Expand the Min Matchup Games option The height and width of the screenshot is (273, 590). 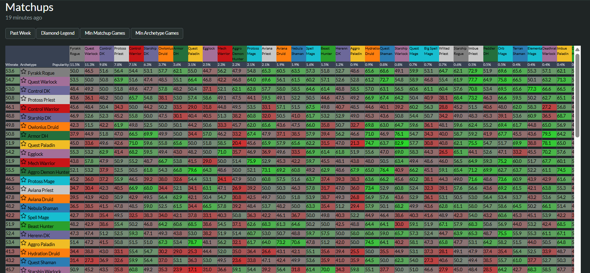pyautogui.click(x=105, y=33)
